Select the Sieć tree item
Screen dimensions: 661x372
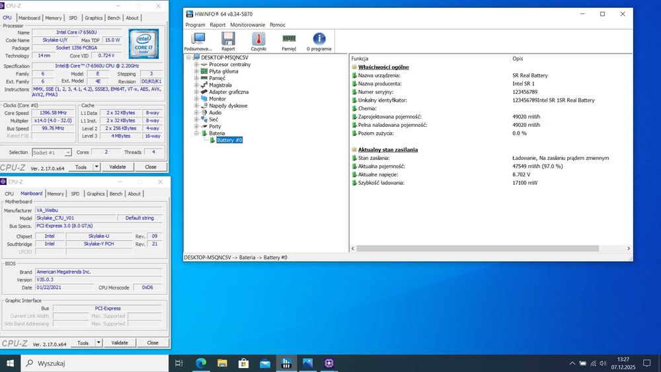214,119
